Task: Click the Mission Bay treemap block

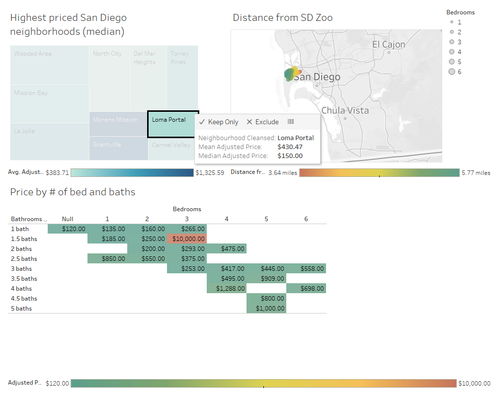Action: (49, 104)
